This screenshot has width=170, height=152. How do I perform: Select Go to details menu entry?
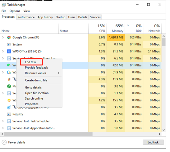[x=33, y=87]
